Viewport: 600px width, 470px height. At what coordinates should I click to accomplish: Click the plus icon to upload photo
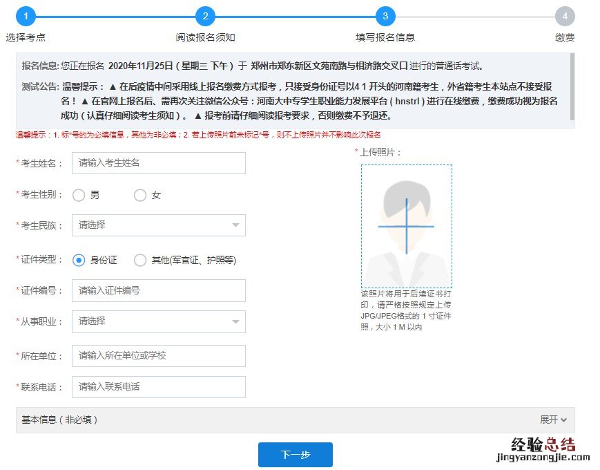click(x=406, y=226)
